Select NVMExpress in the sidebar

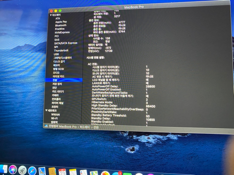pyautogui.click(x=62, y=32)
